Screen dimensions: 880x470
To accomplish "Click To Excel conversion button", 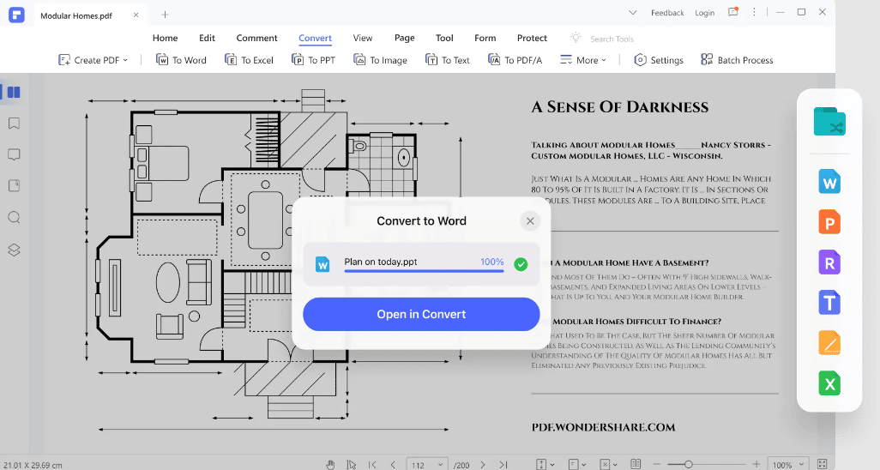I will click(x=250, y=60).
